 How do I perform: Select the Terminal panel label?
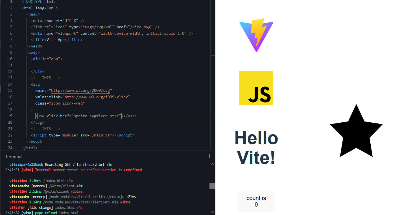pyautogui.click(x=14, y=157)
